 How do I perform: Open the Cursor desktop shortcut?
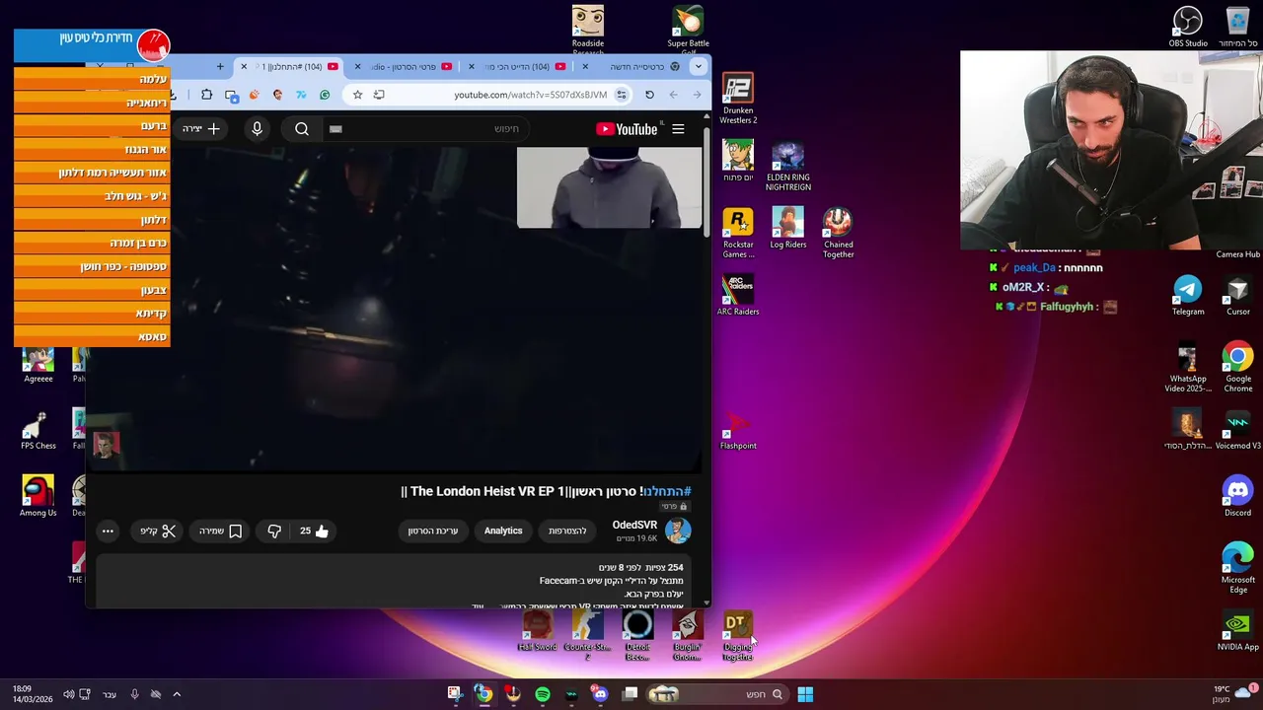(1237, 295)
